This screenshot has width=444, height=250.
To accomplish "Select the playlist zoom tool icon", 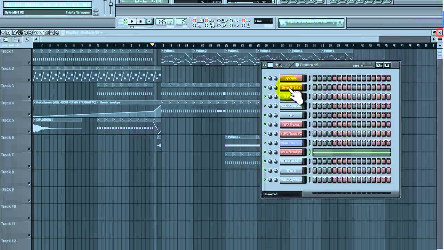I will 52,33.
